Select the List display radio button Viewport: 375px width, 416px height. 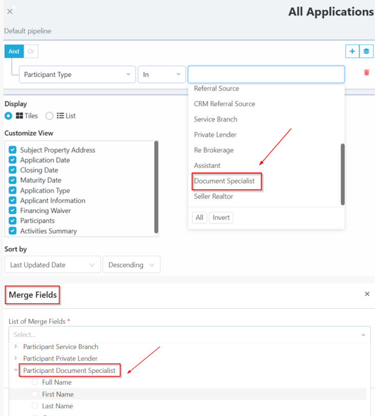click(x=49, y=116)
